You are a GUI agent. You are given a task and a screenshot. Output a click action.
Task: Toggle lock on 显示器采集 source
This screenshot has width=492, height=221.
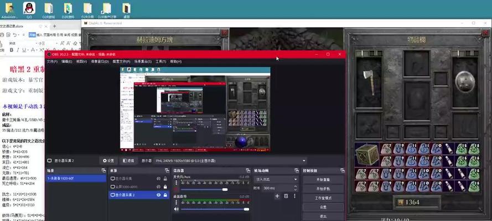165,178
